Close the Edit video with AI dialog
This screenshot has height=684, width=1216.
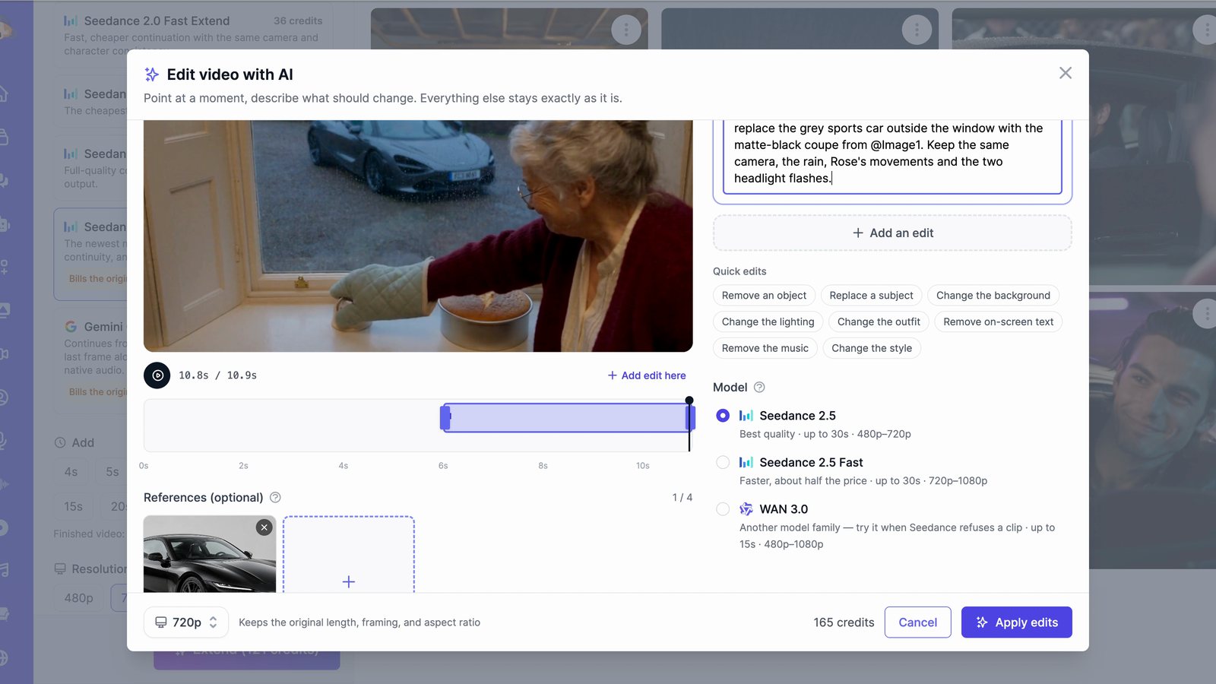click(1066, 73)
